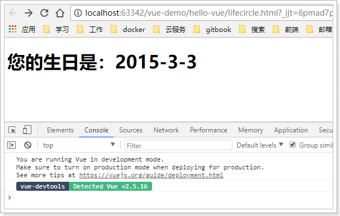Open the Application tab
The height and width of the screenshot is (216, 340).
tap(291, 130)
